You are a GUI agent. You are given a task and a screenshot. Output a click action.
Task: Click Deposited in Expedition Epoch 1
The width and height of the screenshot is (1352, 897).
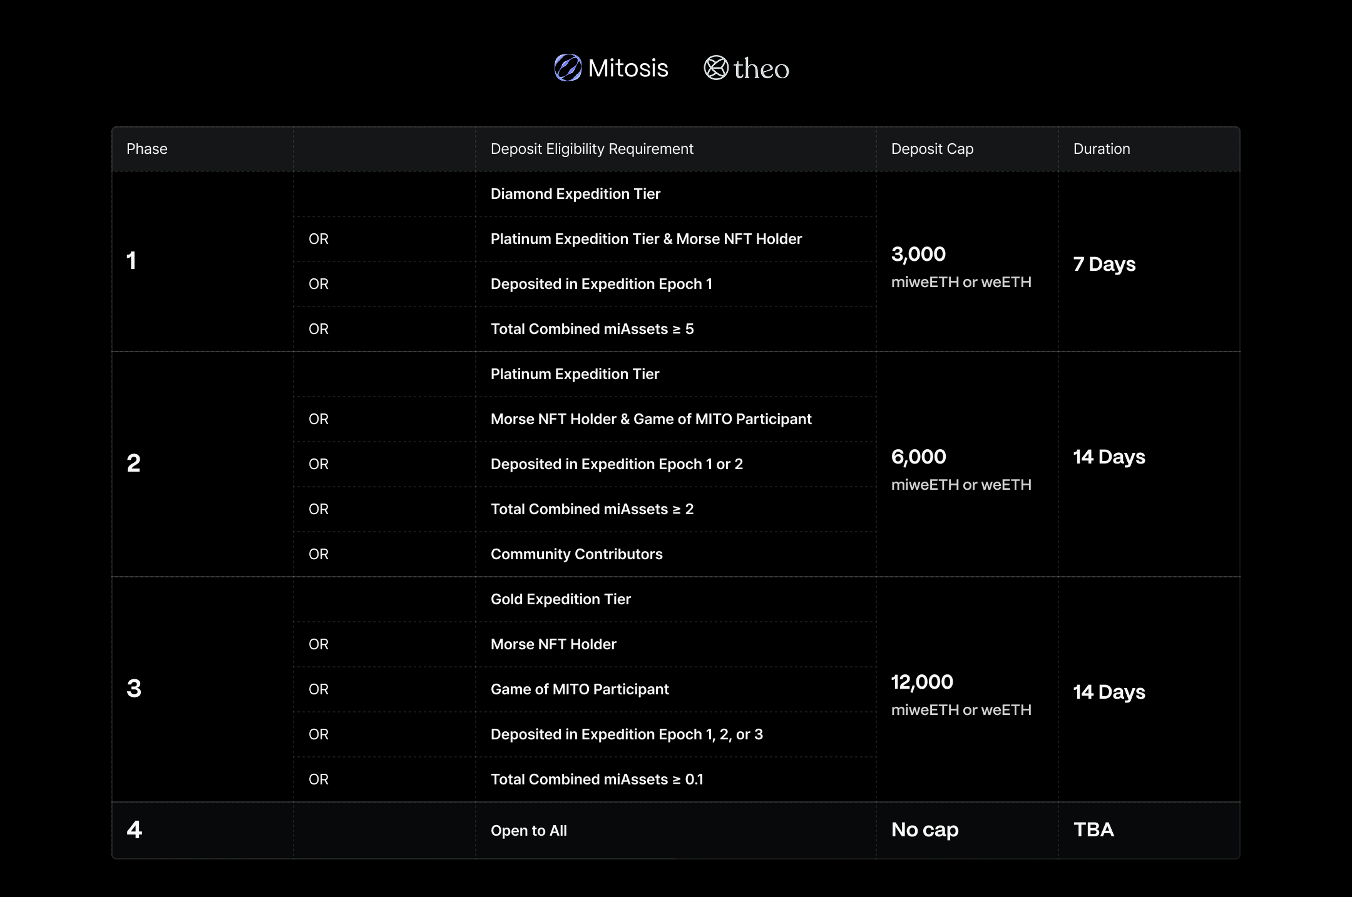(602, 284)
